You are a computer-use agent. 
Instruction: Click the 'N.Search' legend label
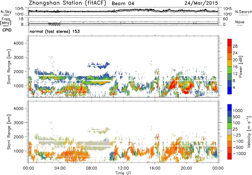coord(243,12)
